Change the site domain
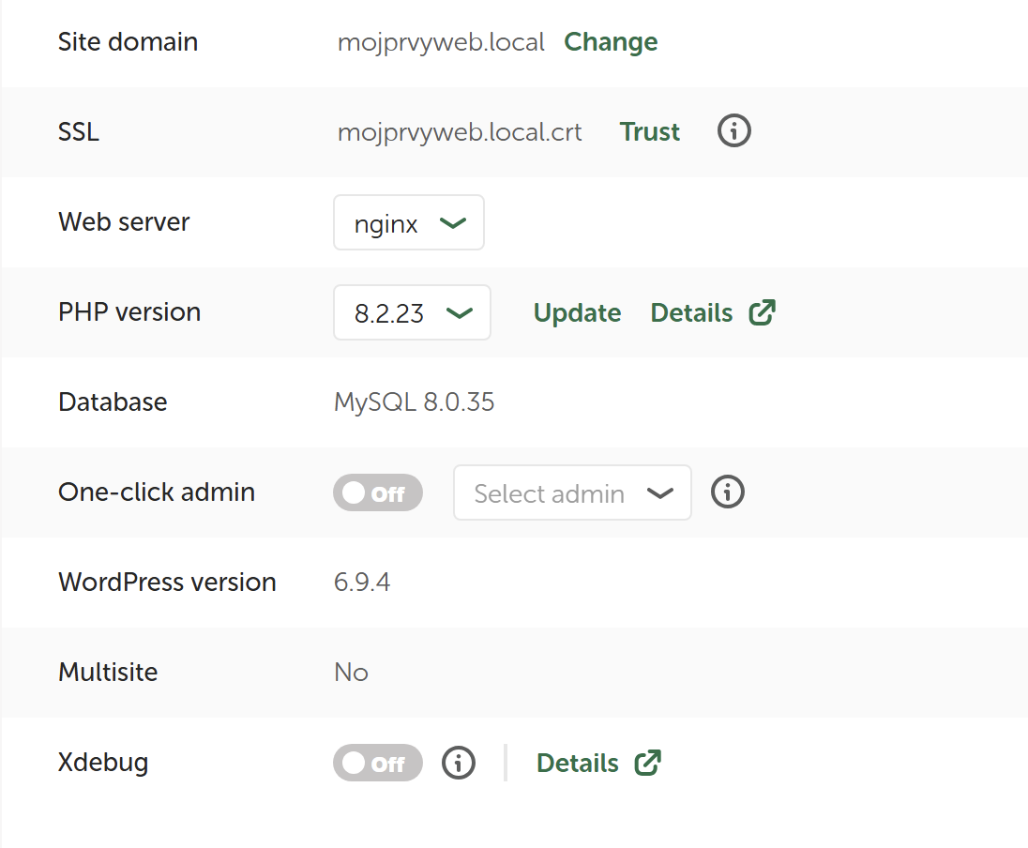The image size is (1028, 848). click(x=611, y=42)
